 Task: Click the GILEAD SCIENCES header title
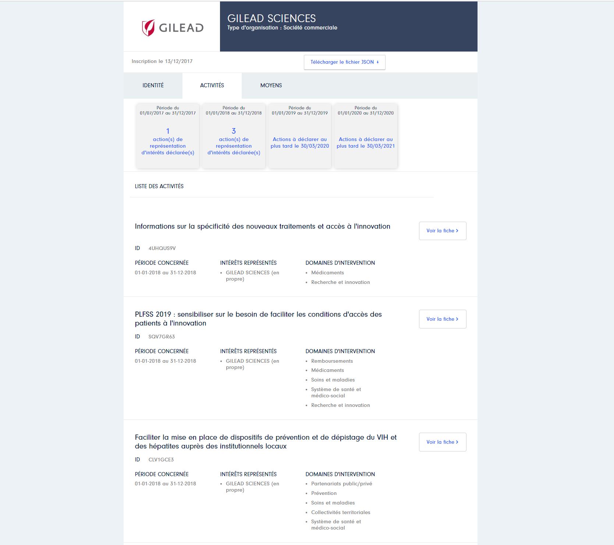271,18
